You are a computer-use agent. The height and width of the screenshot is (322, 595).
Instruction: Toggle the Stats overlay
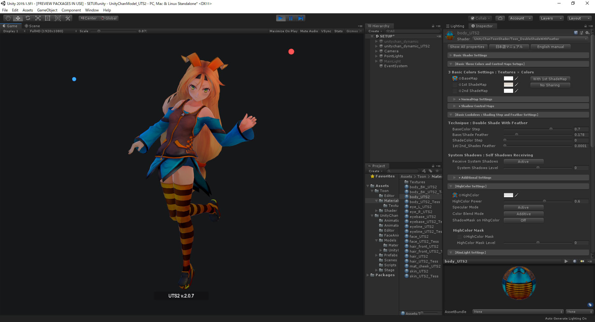click(x=338, y=31)
